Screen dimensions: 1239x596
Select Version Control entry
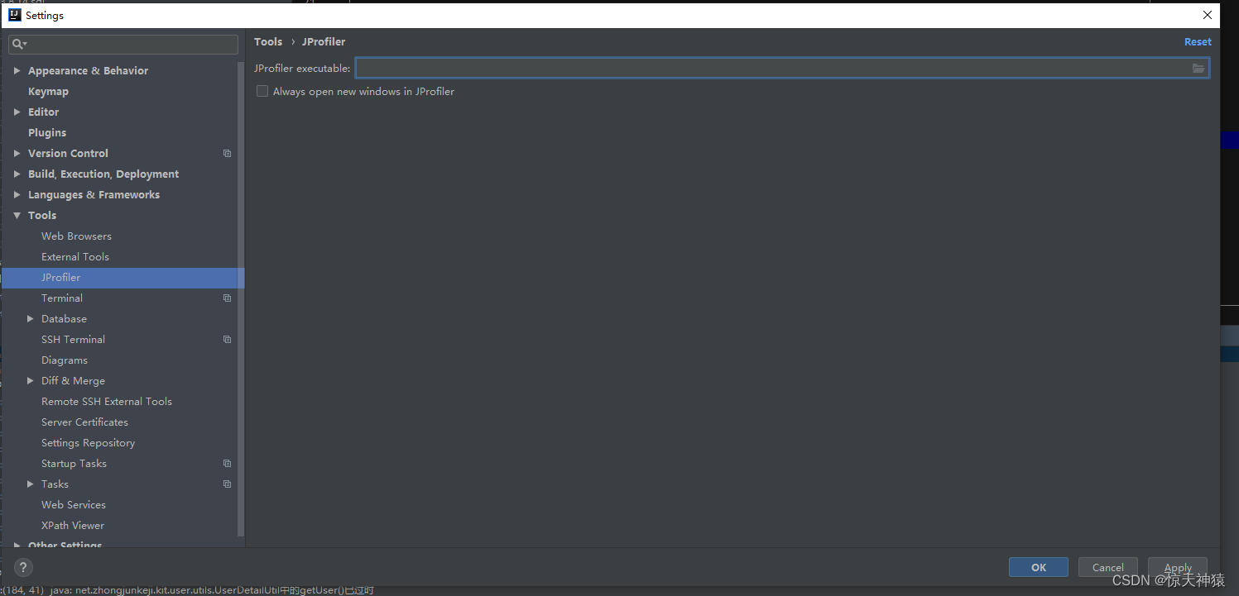[68, 154]
